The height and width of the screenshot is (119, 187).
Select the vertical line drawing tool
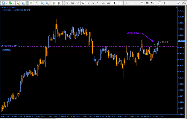coord(127,3)
